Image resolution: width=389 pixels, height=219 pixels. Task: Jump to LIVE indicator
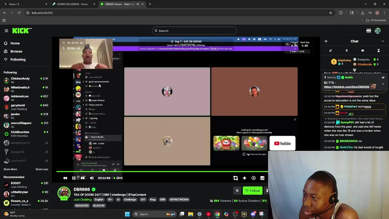click(x=118, y=178)
